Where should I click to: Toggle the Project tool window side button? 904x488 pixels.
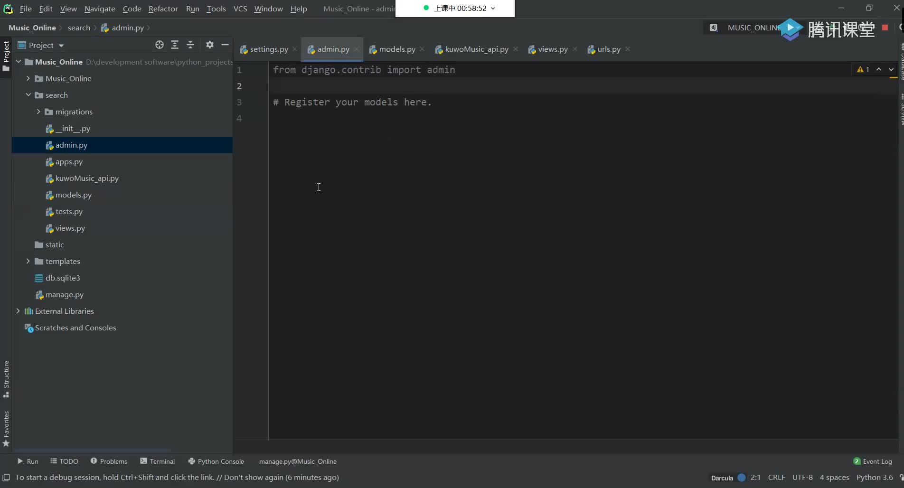(6, 56)
